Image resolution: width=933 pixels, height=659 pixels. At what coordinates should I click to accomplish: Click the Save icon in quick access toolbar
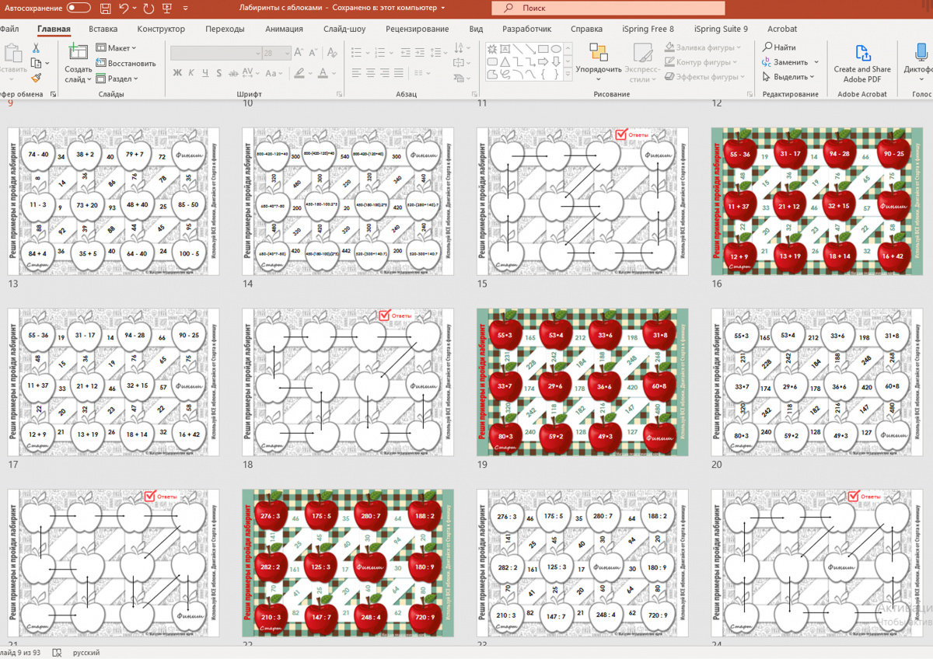click(x=106, y=9)
